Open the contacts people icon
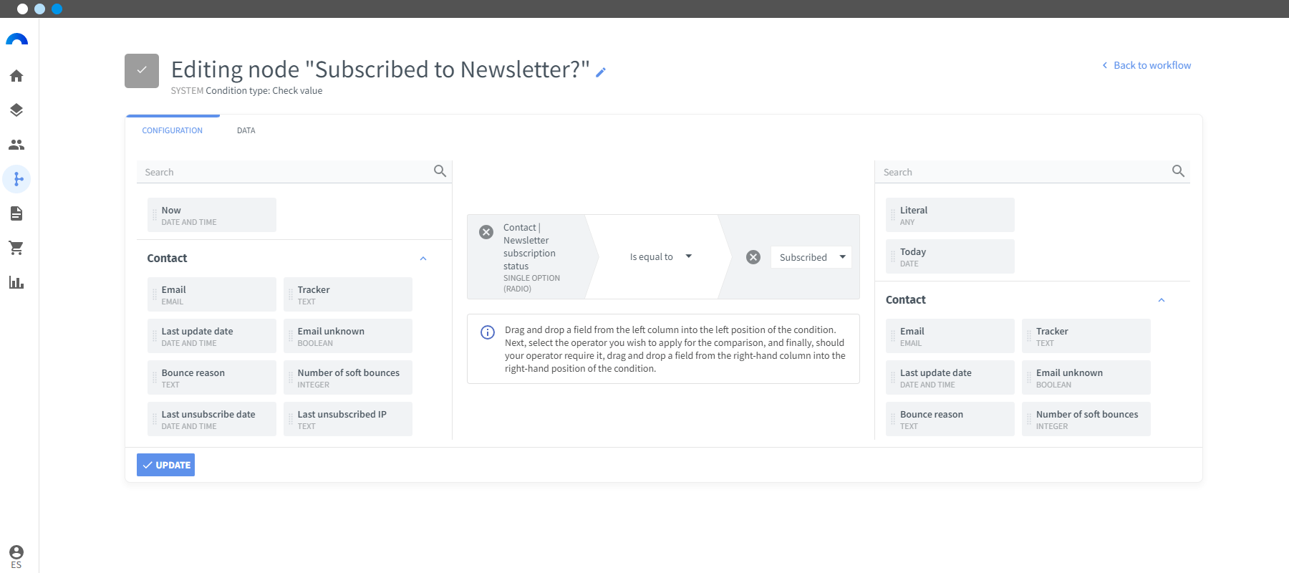Image resolution: width=1289 pixels, height=573 pixels. click(16, 145)
